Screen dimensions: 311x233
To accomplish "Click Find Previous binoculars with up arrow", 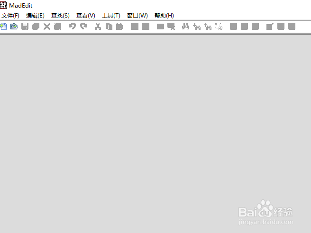I will (x=208, y=27).
